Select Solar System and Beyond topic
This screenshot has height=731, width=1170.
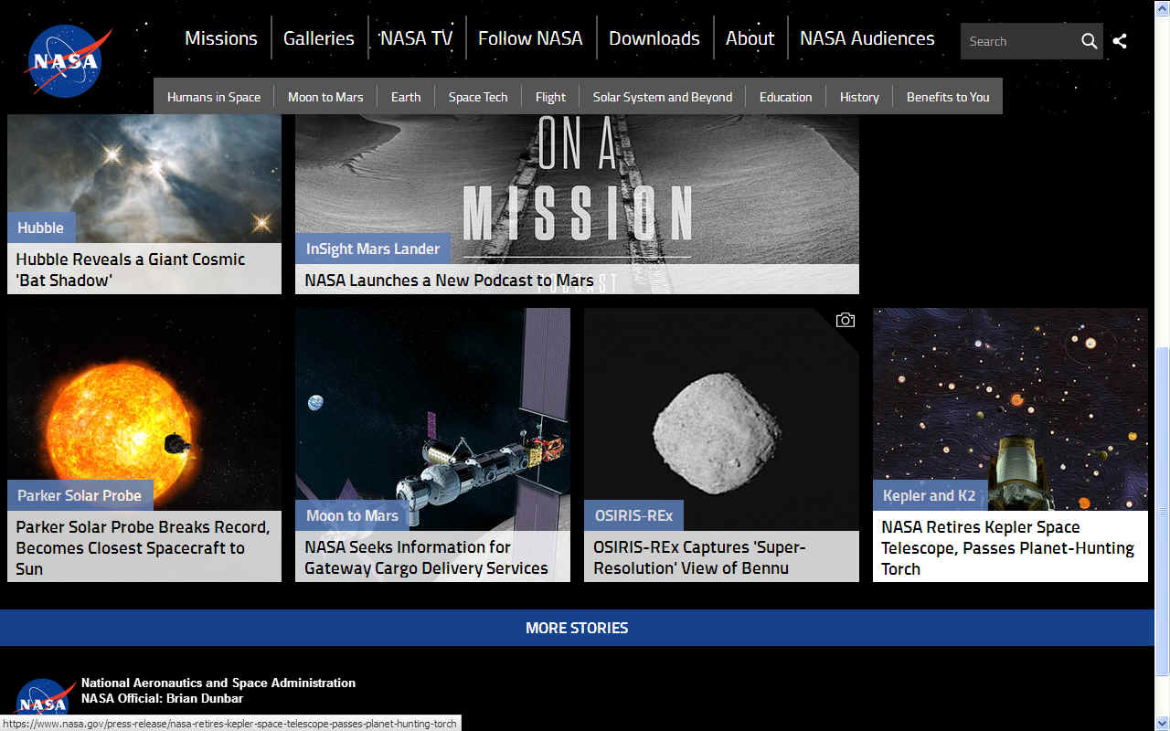click(x=663, y=97)
